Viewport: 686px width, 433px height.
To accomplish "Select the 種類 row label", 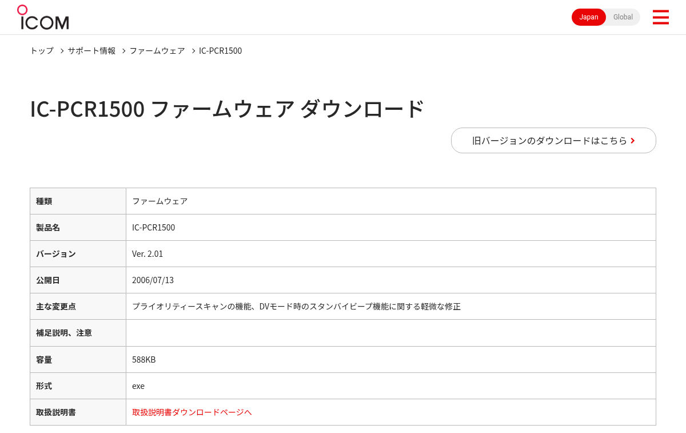I will (44, 201).
